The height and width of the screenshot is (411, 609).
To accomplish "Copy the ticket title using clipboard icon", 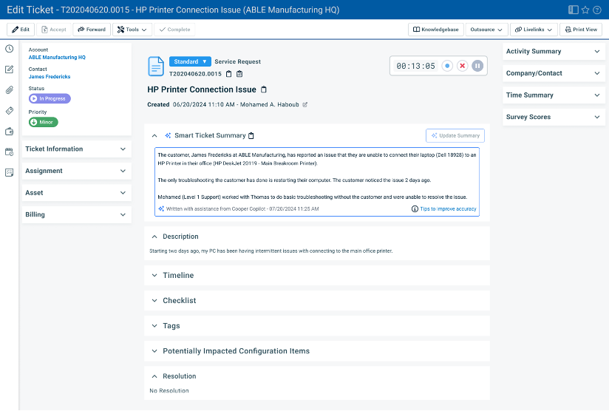I will [264, 89].
